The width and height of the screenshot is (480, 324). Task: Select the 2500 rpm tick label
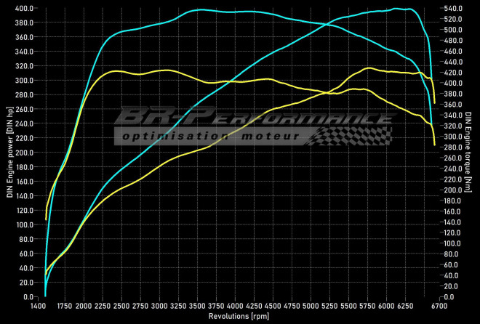(121, 307)
